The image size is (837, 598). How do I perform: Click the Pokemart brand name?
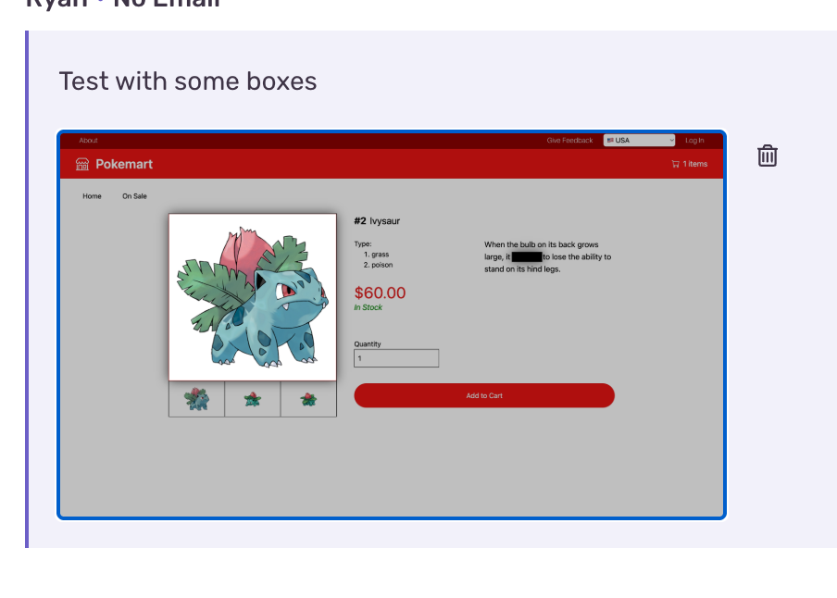point(124,164)
